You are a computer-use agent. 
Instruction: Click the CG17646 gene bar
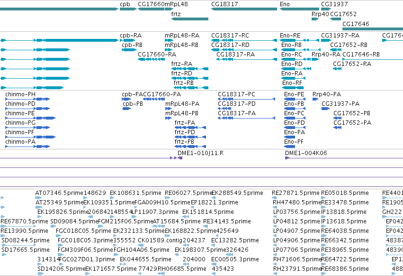373,28
